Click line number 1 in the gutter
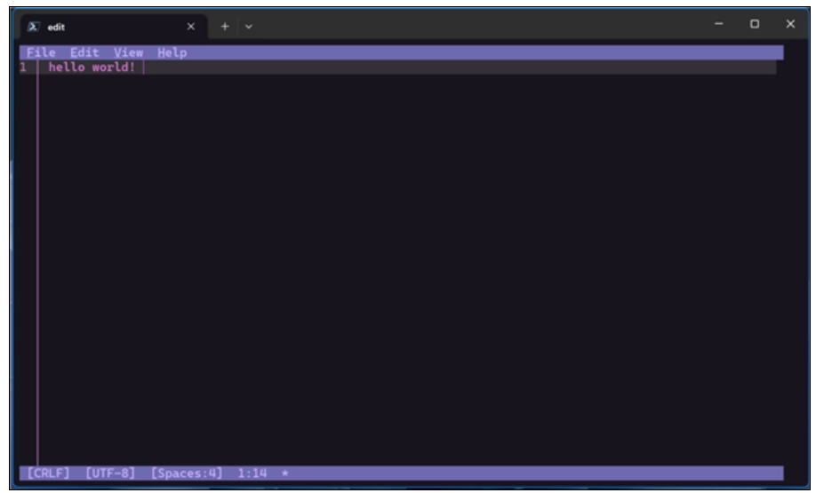The height and width of the screenshot is (493, 816). 23,68
